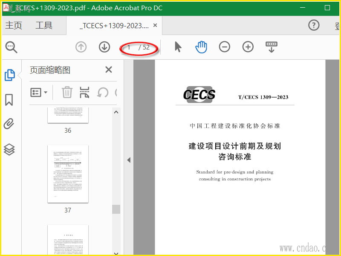Activate the selection arrow tool
The image size is (341, 256).
pos(178,47)
